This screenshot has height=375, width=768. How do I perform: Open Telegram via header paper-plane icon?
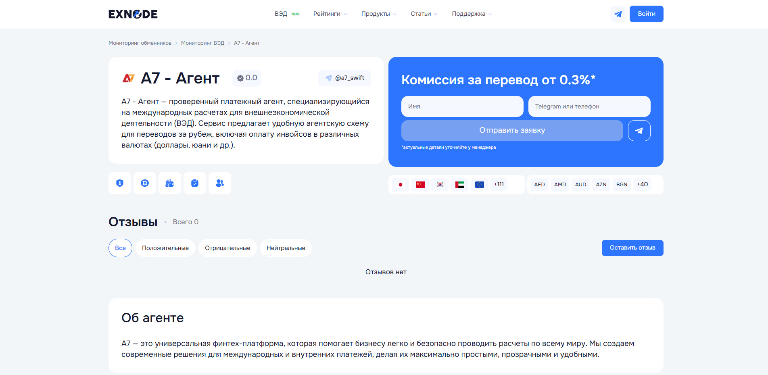[x=618, y=14]
